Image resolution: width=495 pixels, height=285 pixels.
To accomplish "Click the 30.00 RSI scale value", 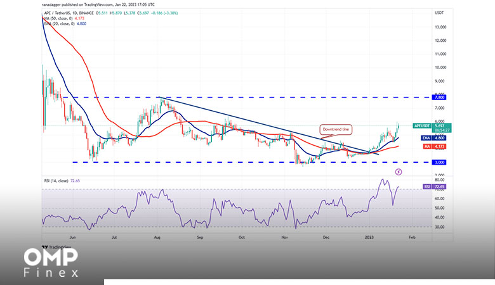I will tap(439, 227).
